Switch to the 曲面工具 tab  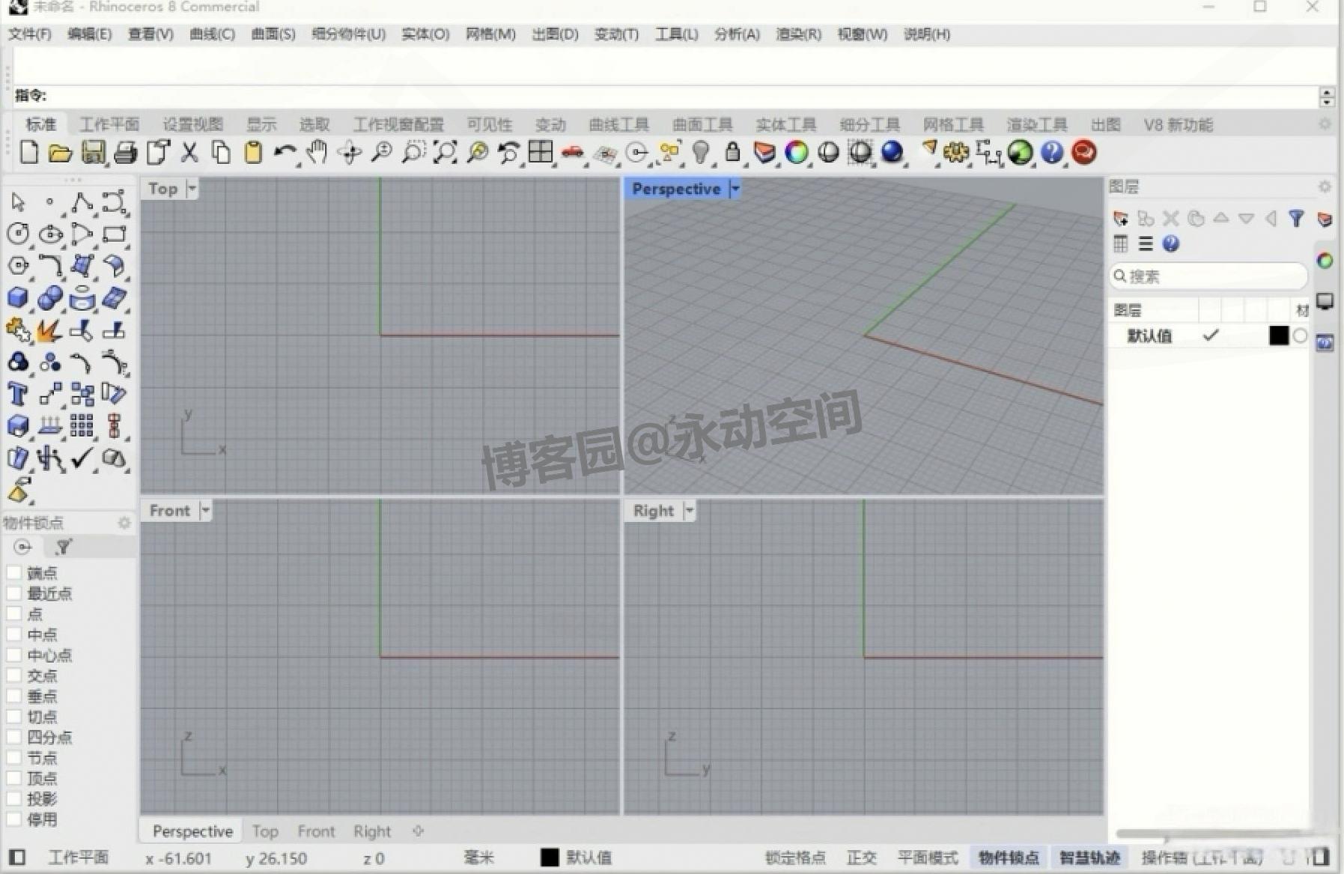tap(702, 124)
